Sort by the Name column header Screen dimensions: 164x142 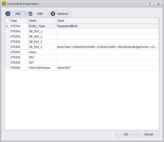click(42, 21)
